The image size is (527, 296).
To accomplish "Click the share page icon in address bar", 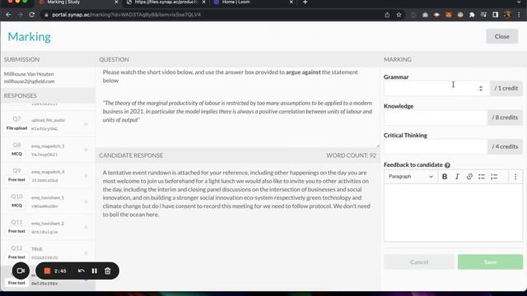I will 387,15.
